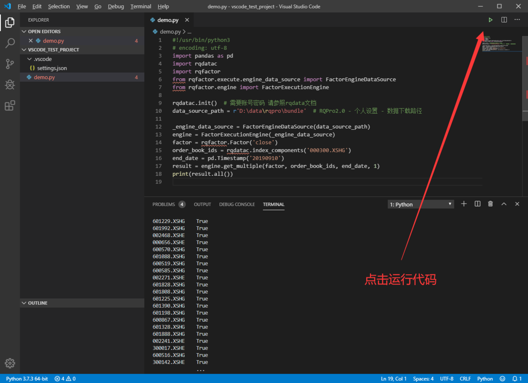Open the Manage gear icon

10,363
